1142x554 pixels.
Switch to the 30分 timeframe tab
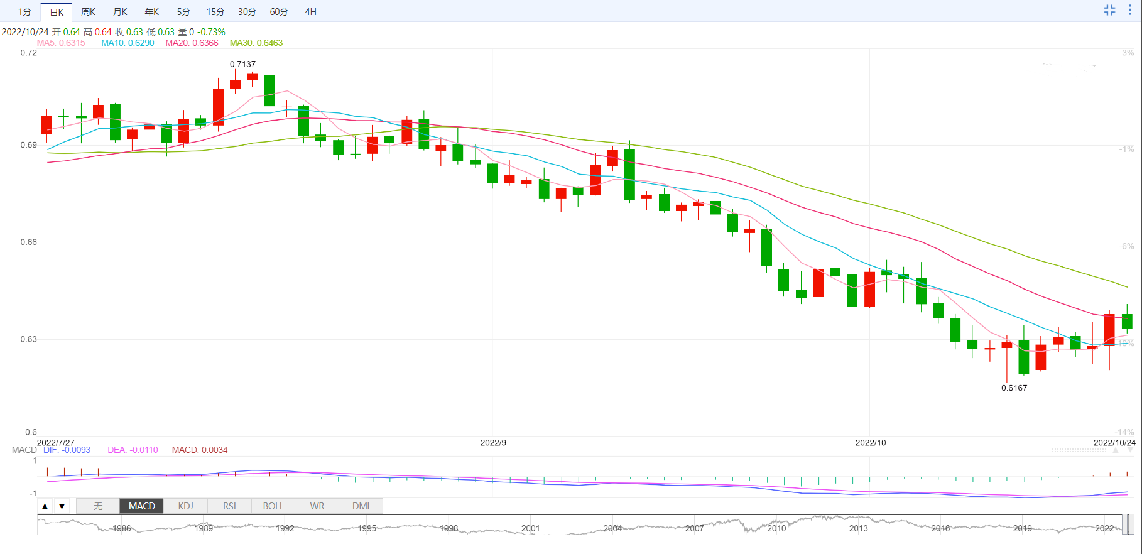click(x=247, y=12)
